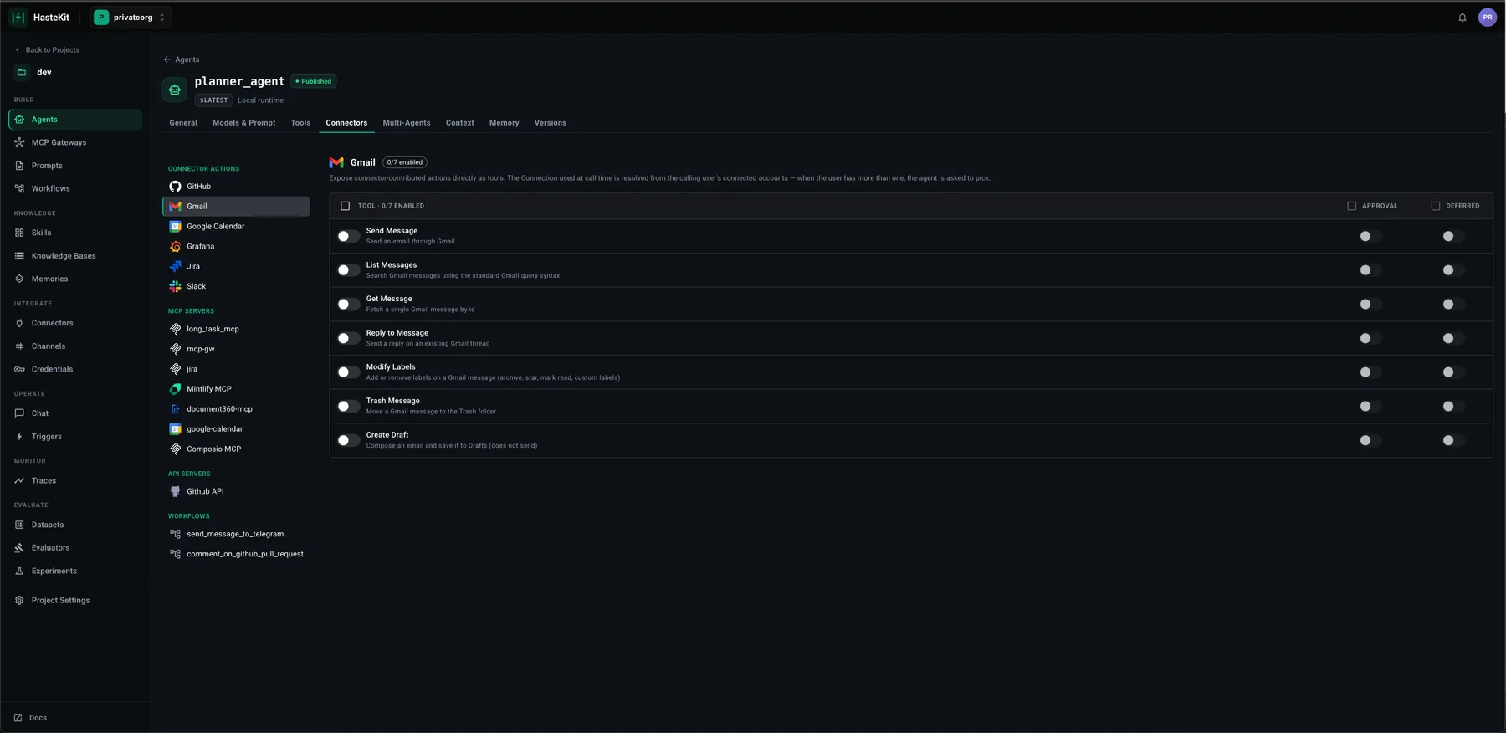Enable the Modify Labels tool toggle

(348, 372)
